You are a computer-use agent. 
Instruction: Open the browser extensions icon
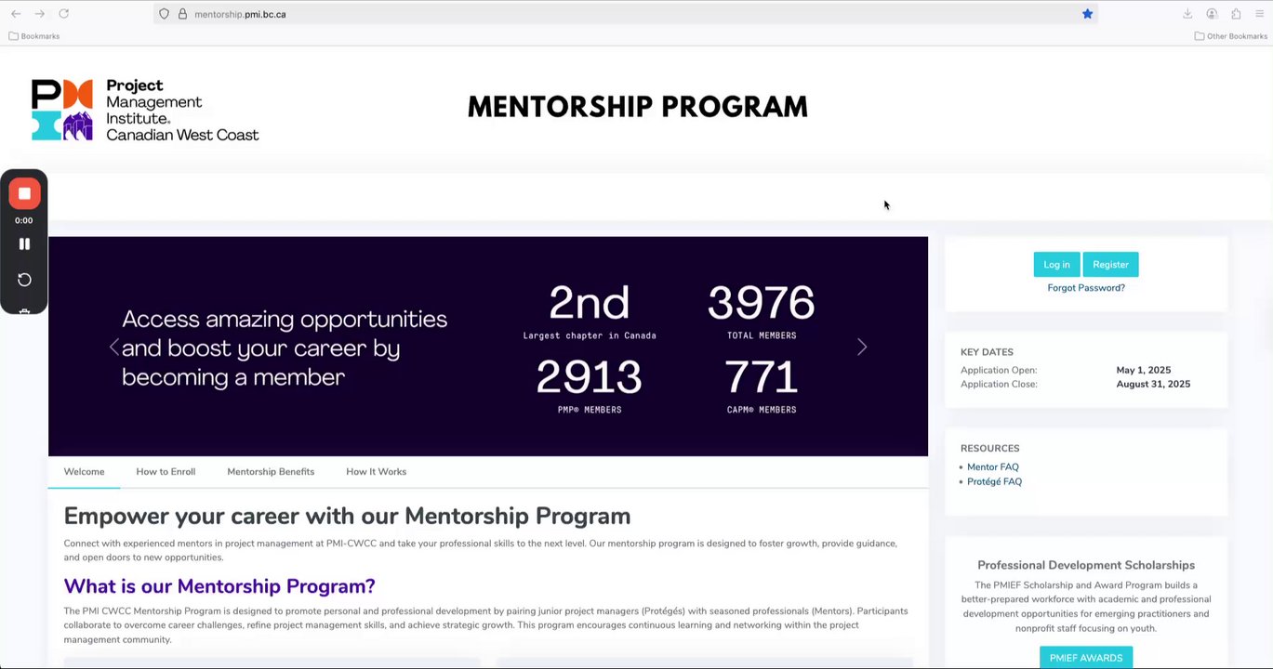[1236, 14]
